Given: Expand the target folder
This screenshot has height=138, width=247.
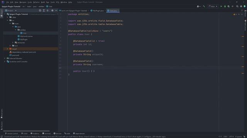Looking at the screenshot, I should pyautogui.click(x=7, y=49).
